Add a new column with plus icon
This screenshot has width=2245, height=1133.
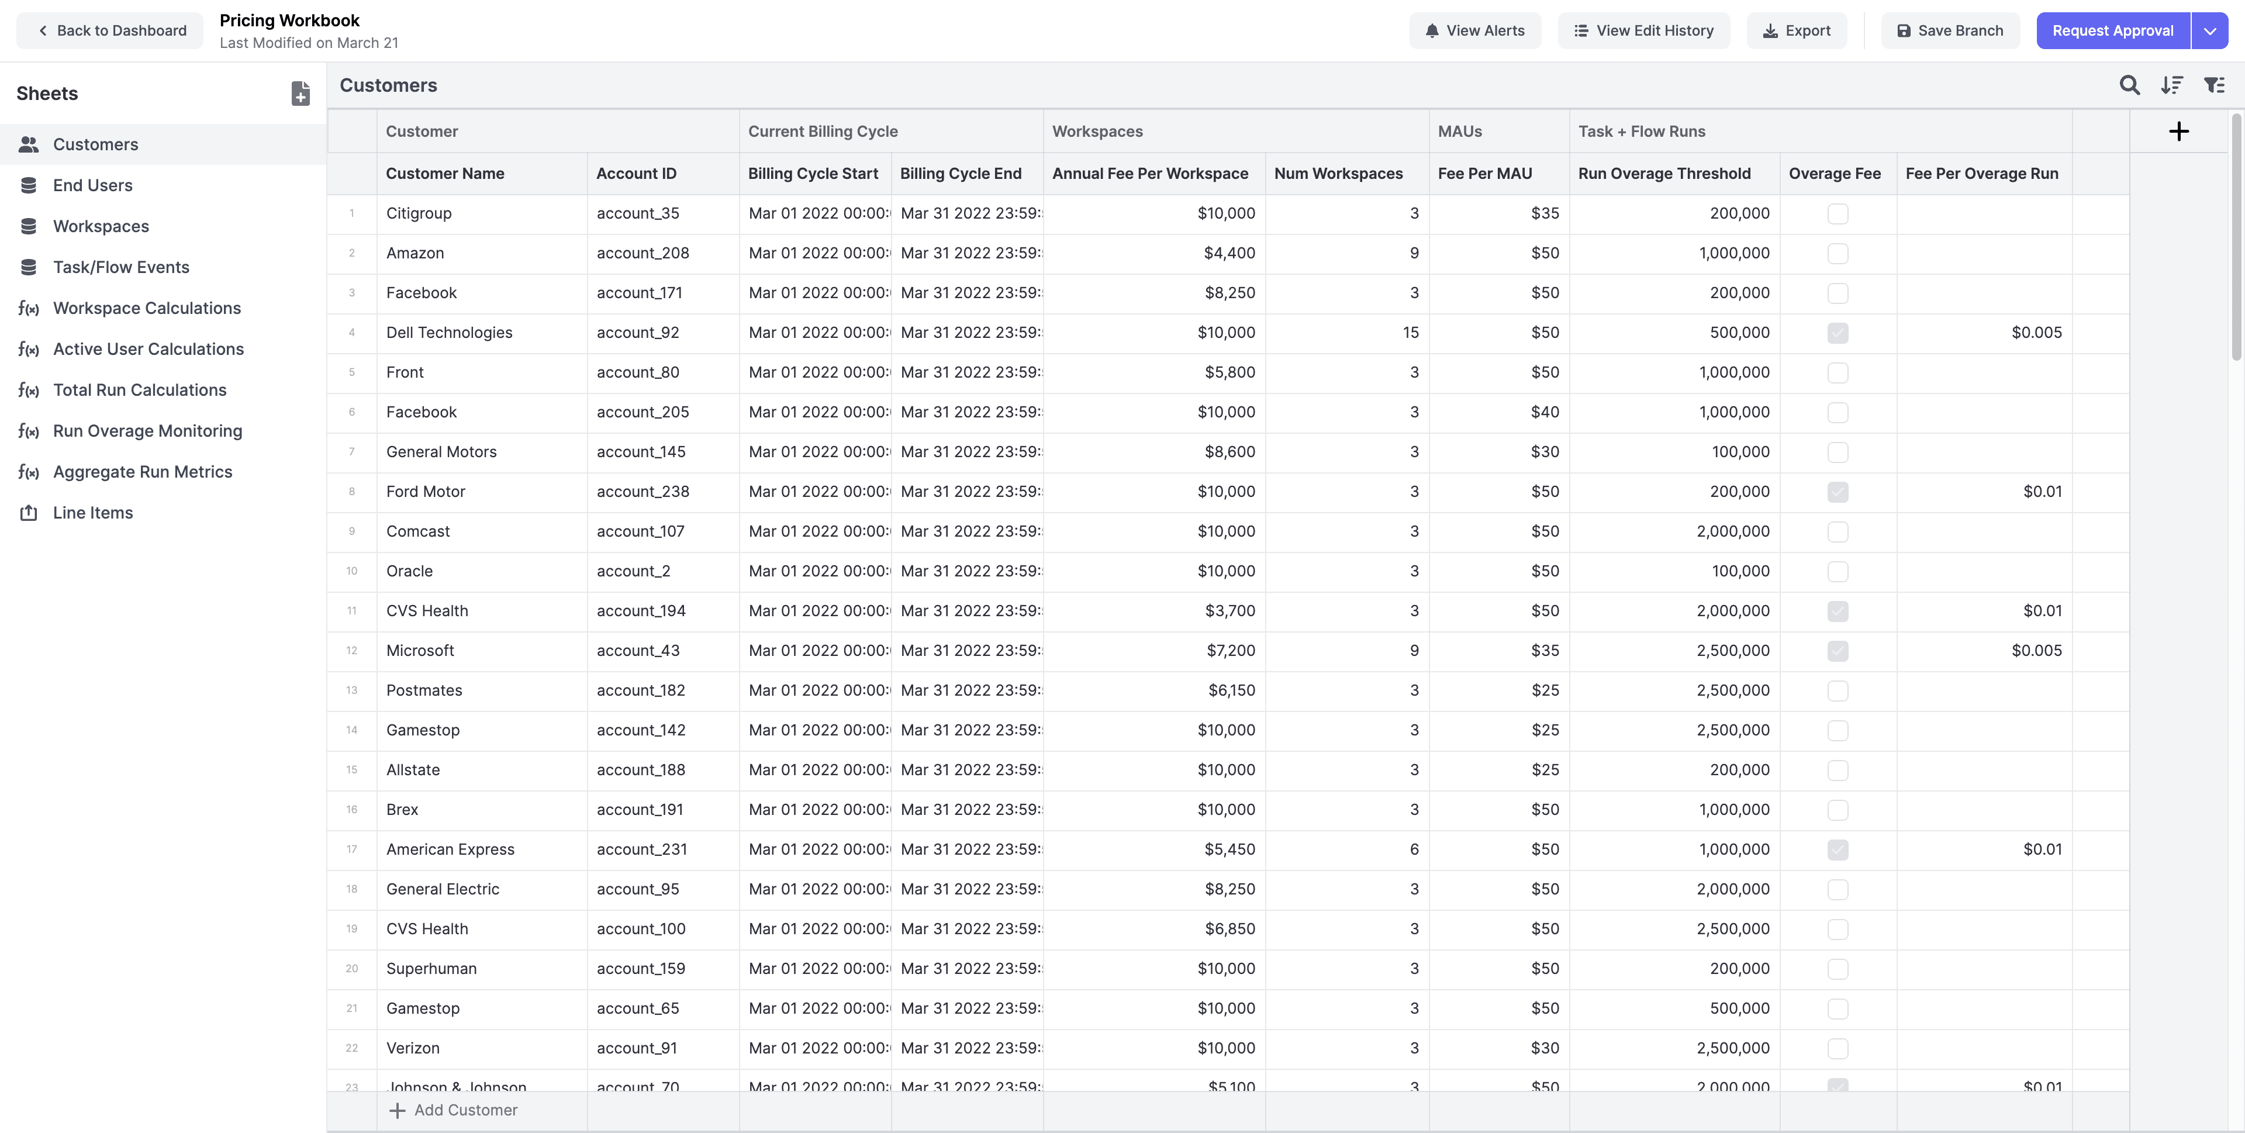[2179, 132]
